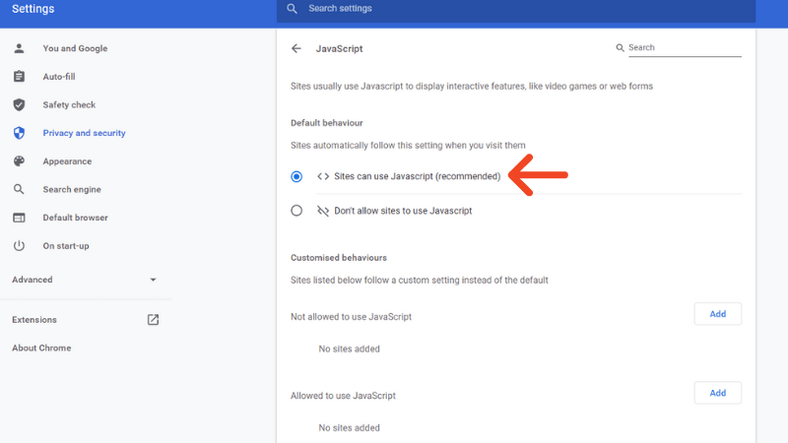Select the Don't allow sites radio button
This screenshot has width=788, height=443.
click(296, 211)
